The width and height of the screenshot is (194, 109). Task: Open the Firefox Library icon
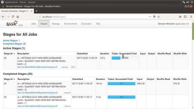[x=180, y=17]
